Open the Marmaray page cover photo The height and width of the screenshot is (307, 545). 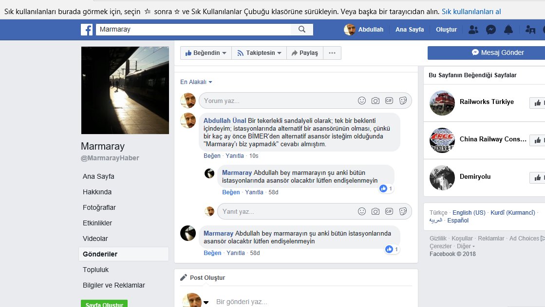coord(125,90)
